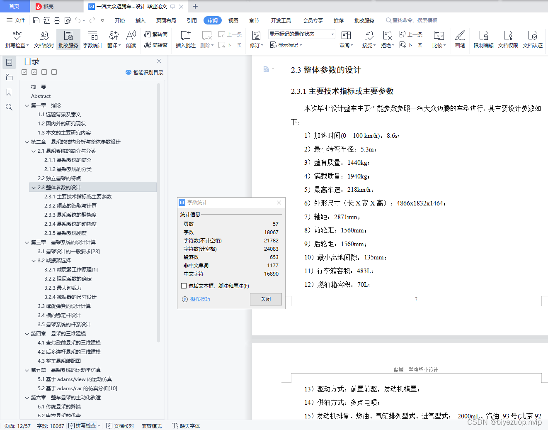
Task: Click 智能识别目录 in the outline panel
Action: click(145, 72)
